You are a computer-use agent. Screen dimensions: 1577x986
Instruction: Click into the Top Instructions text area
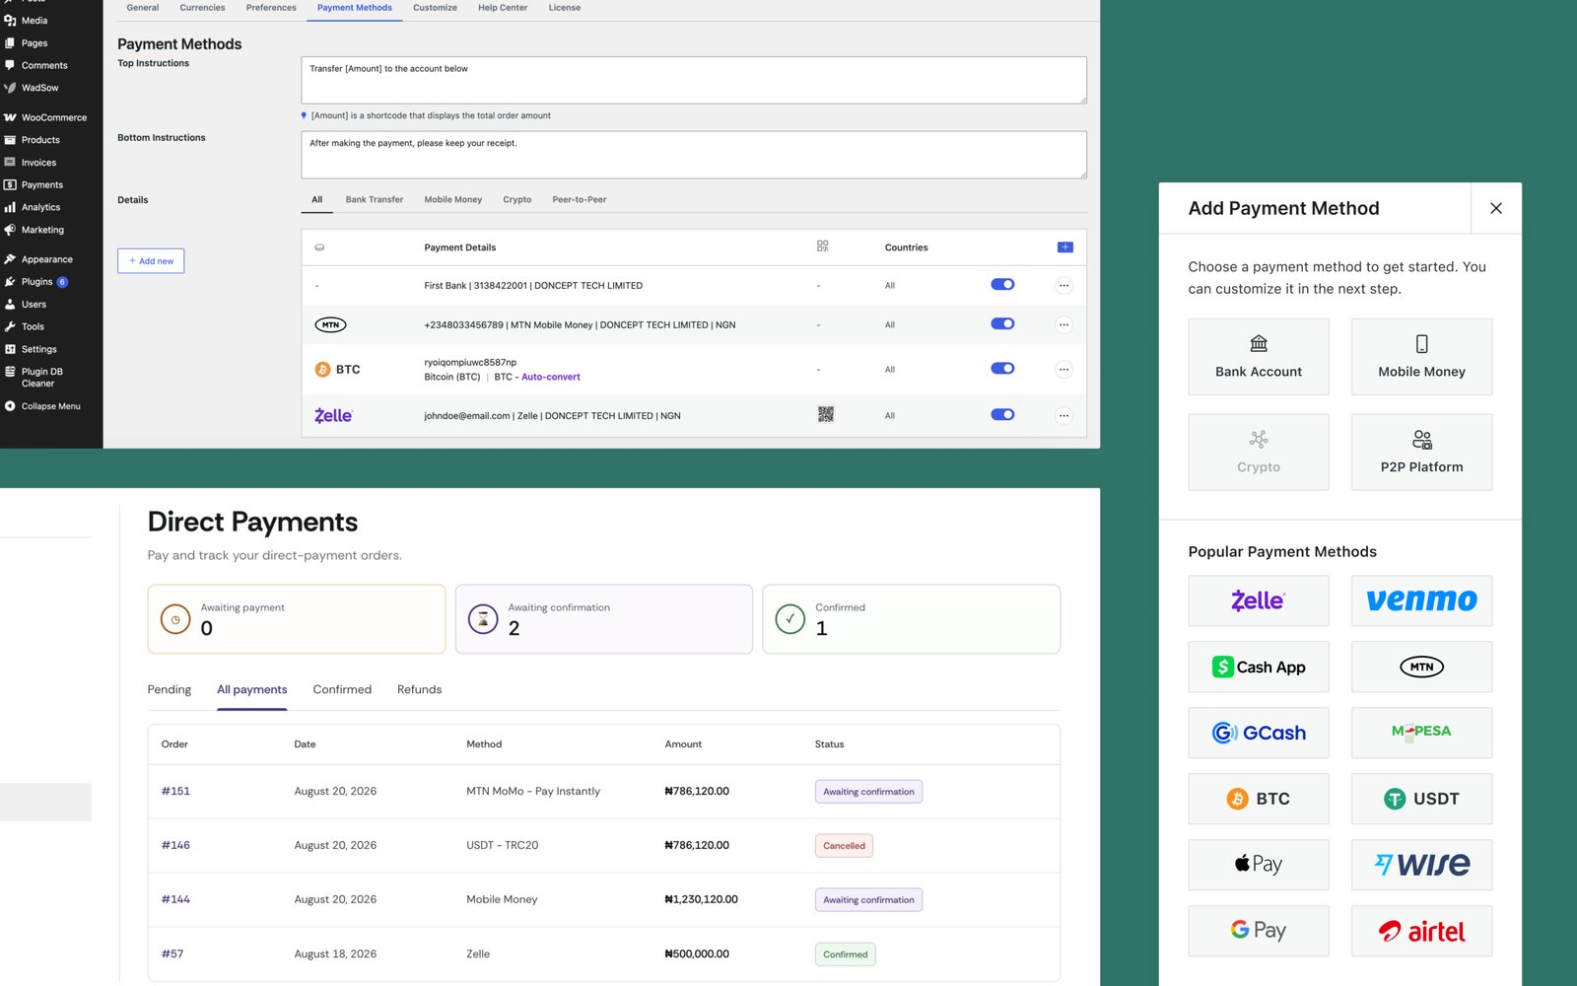(694, 80)
